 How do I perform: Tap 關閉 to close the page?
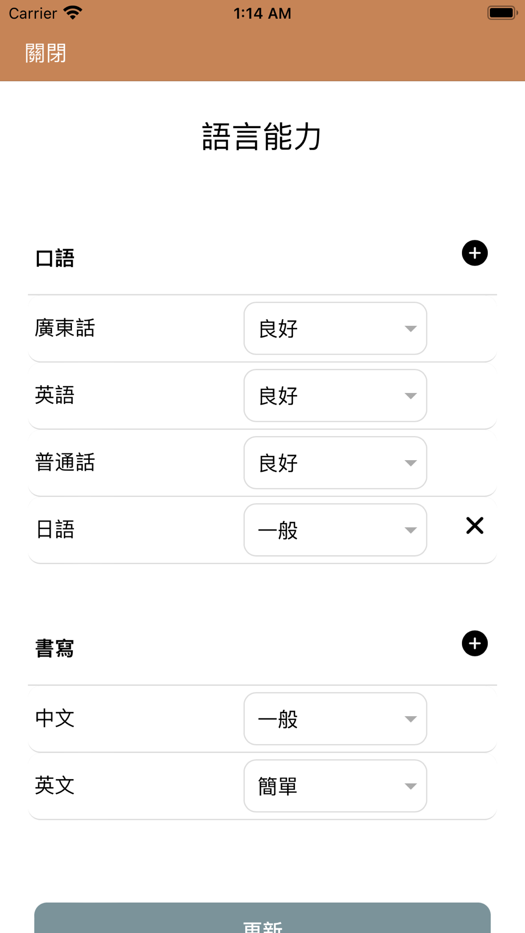[x=46, y=54]
